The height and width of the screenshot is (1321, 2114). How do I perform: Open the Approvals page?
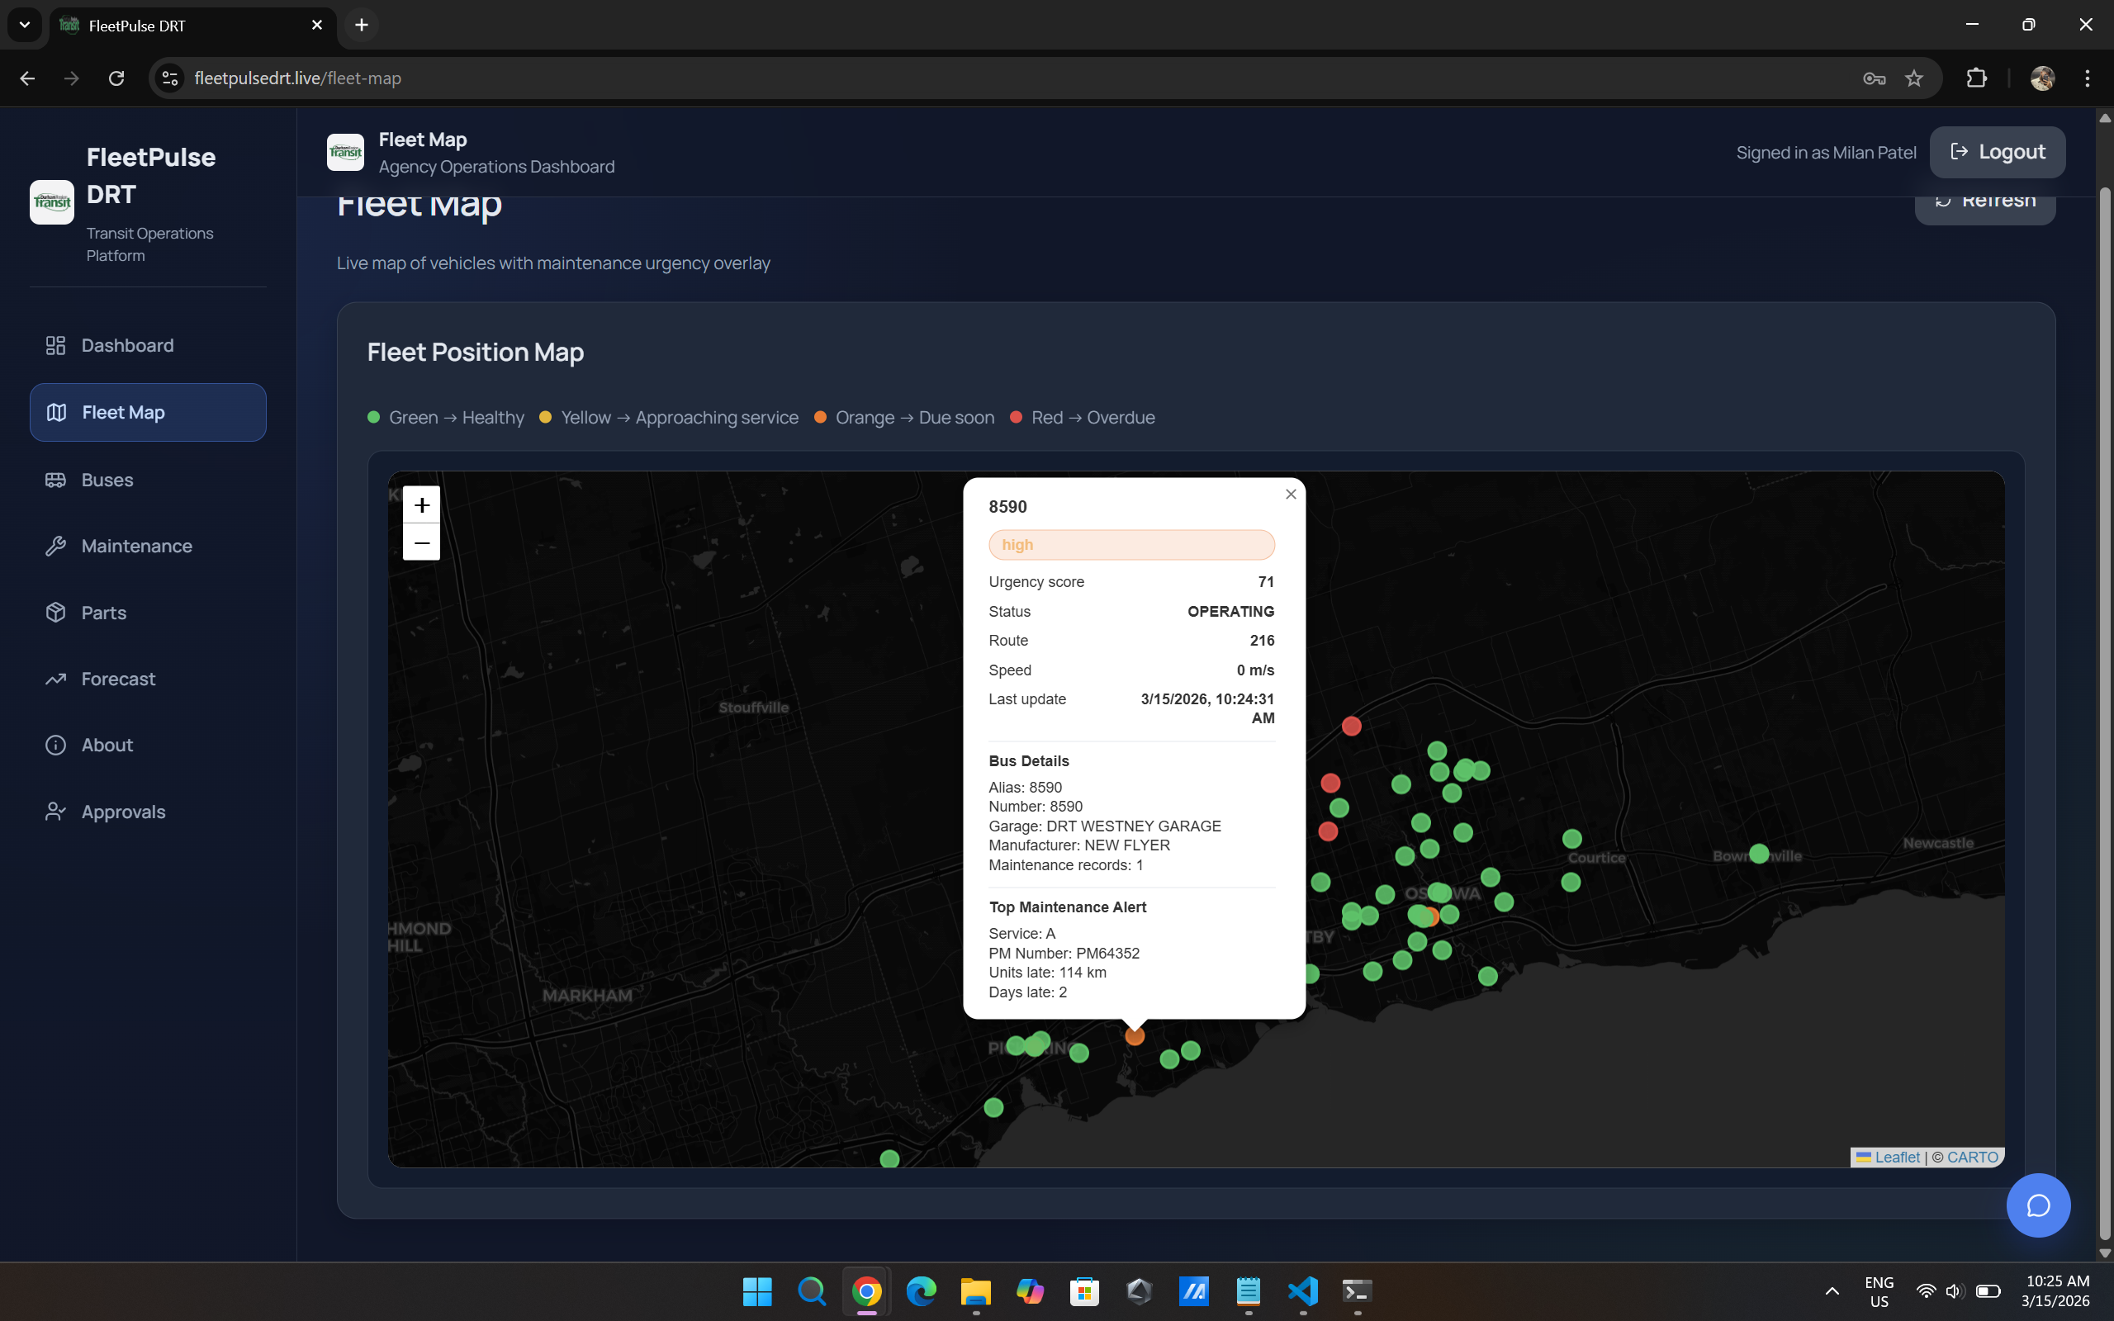tap(123, 812)
